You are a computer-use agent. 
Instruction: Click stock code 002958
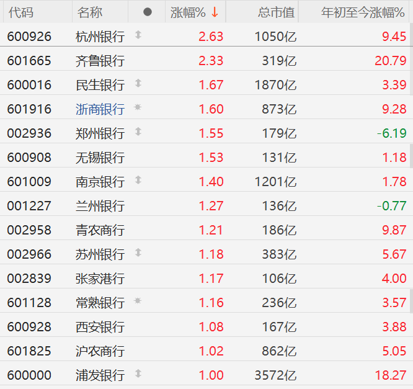29,230
